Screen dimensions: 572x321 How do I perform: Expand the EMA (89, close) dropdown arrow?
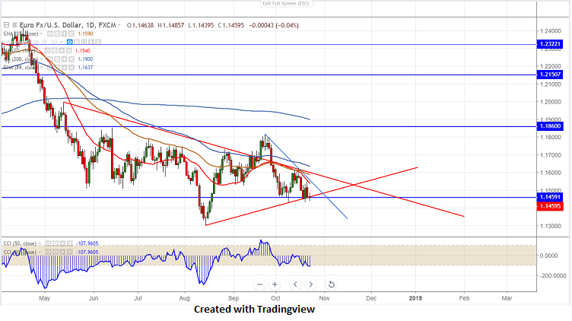pos(41,68)
